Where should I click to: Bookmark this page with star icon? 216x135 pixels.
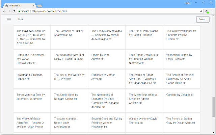coord(201,11)
